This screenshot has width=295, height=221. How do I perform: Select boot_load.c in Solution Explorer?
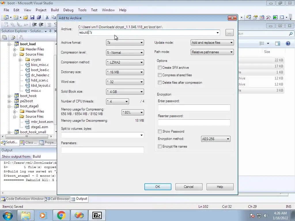(x=40, y=70)
